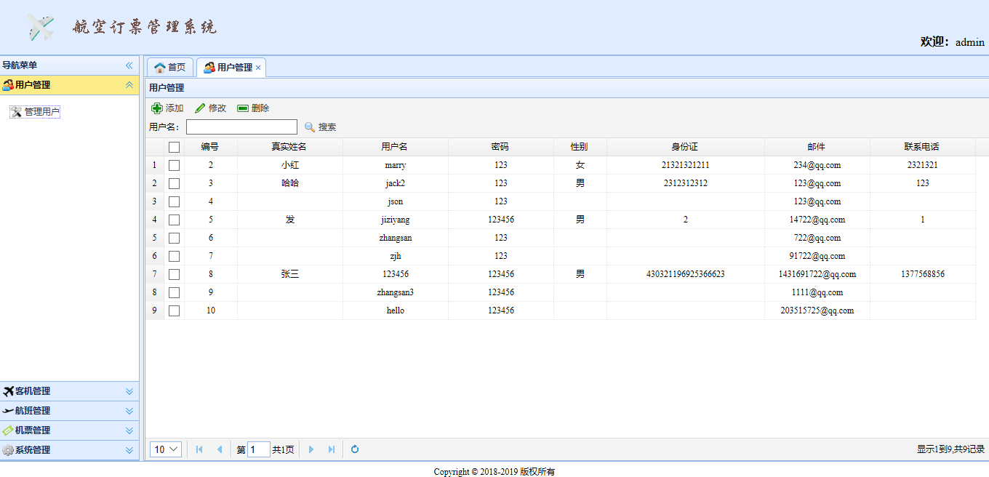Check the row for user zhangsan
The image size is (989, 477).
click(174, 238)
